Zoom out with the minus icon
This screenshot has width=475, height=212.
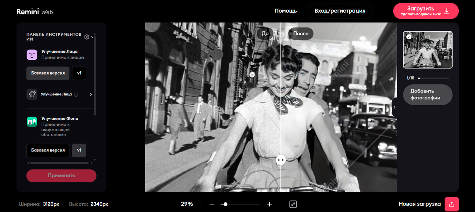tap(212, 204)
